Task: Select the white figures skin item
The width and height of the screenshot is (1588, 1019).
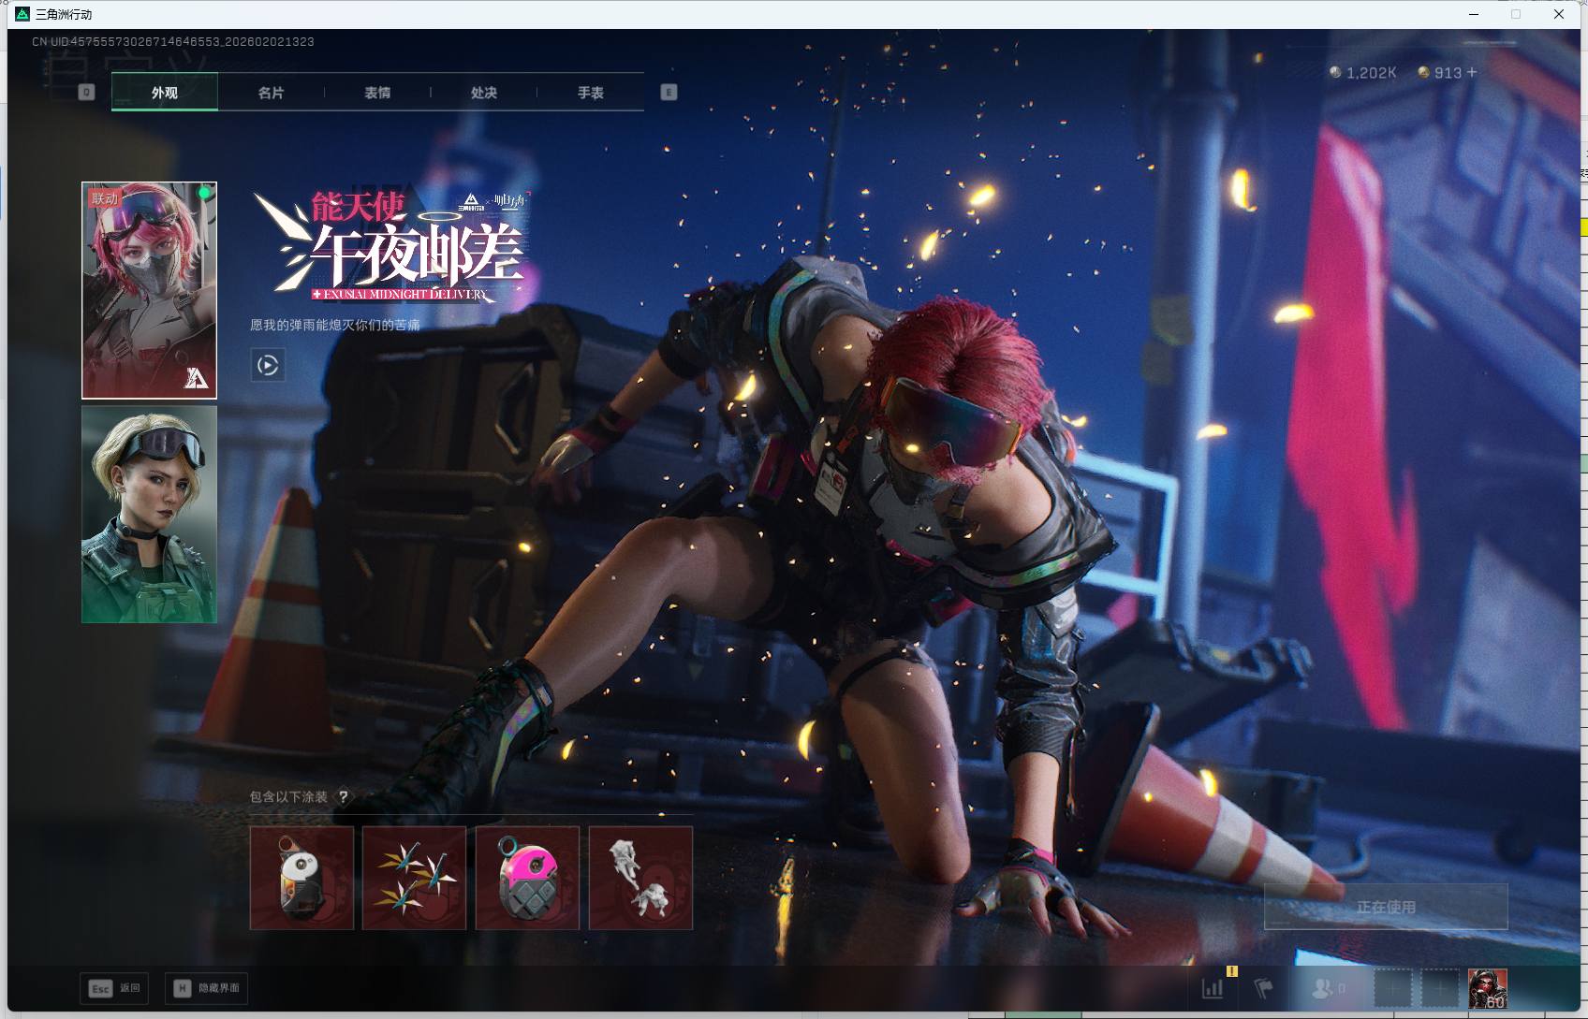Action: coord(640,878)
